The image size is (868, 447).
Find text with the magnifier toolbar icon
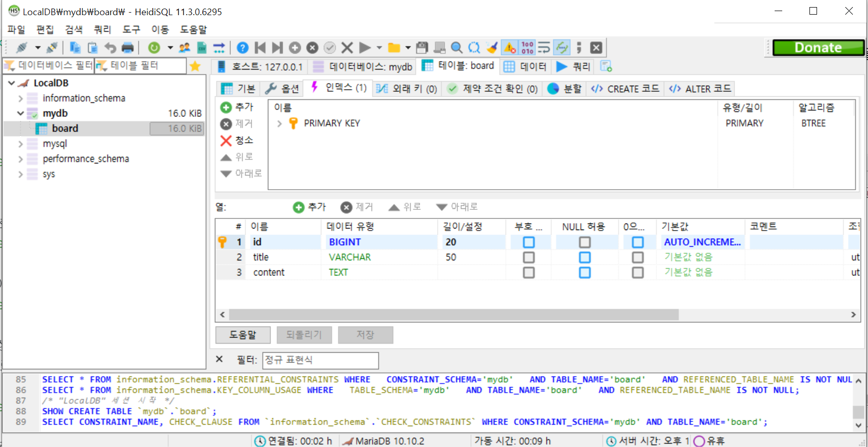pyautogui.click(x=457, y=47)
